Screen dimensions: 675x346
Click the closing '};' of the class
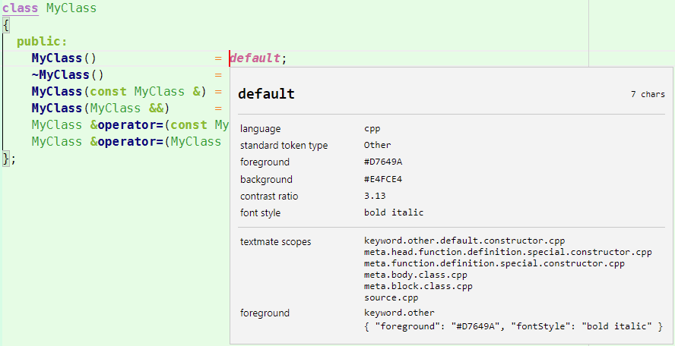(x=9, y=159)
